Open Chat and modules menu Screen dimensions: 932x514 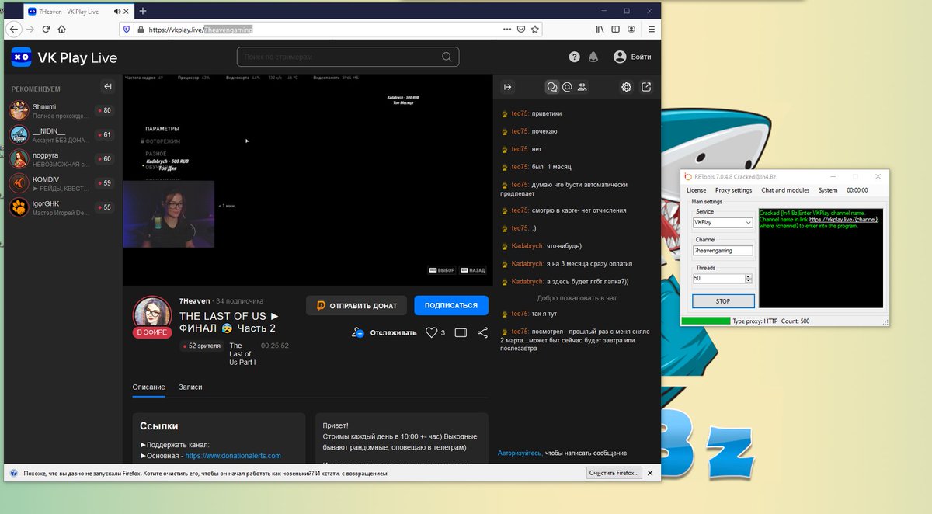tap(785, 189)
